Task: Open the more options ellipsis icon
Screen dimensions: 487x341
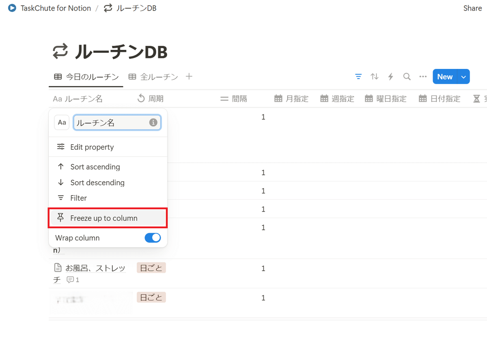Action: (x=423, y=76)
